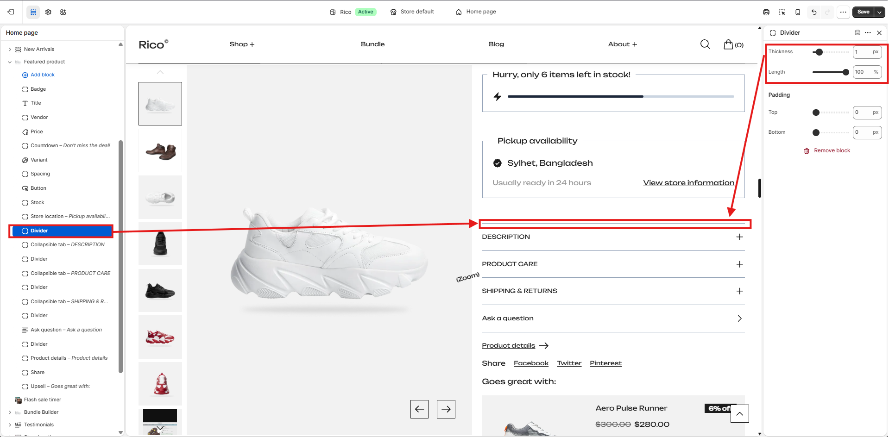Open Store default market selector
The image size is (889, 437).
point(412,12)
